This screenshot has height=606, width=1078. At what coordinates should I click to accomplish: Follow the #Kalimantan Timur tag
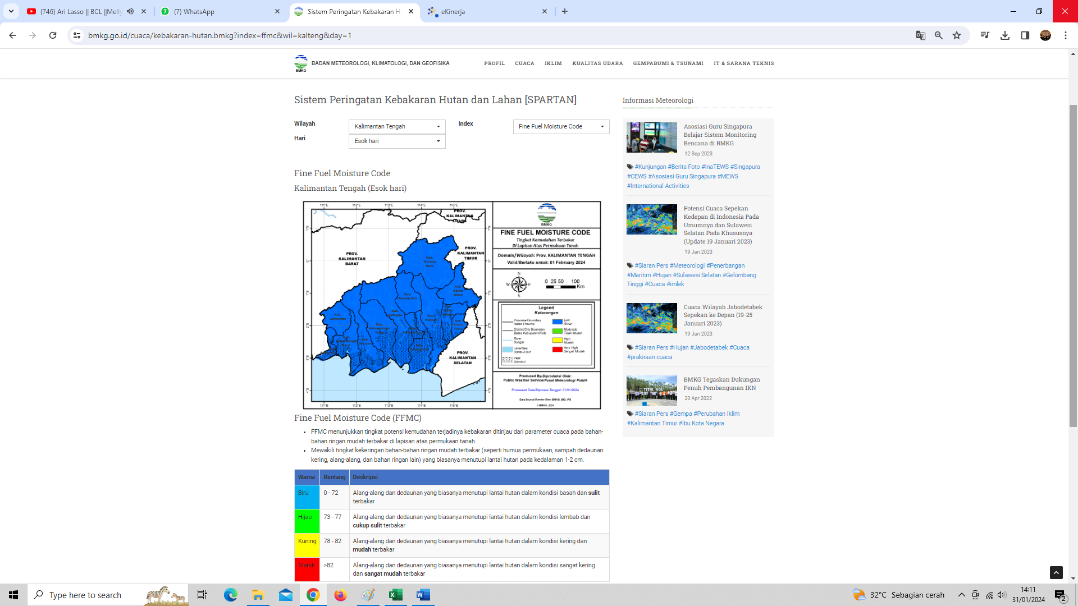(652, 423)
